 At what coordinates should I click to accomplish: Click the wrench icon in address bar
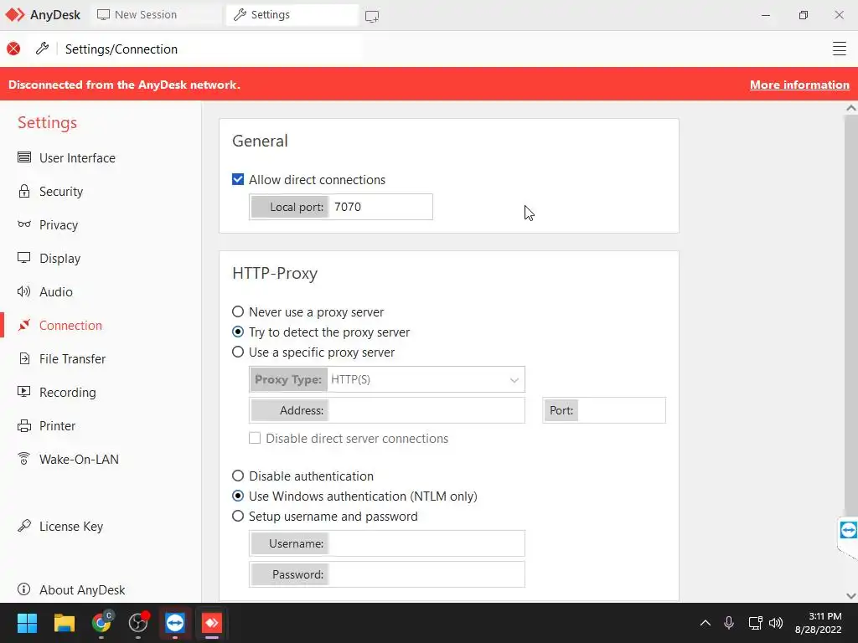42,49
